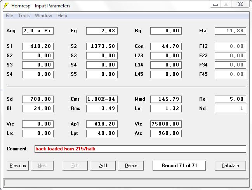Open the Help menu
The height and width of the screenshot is (190, 252).
[62, 16]
